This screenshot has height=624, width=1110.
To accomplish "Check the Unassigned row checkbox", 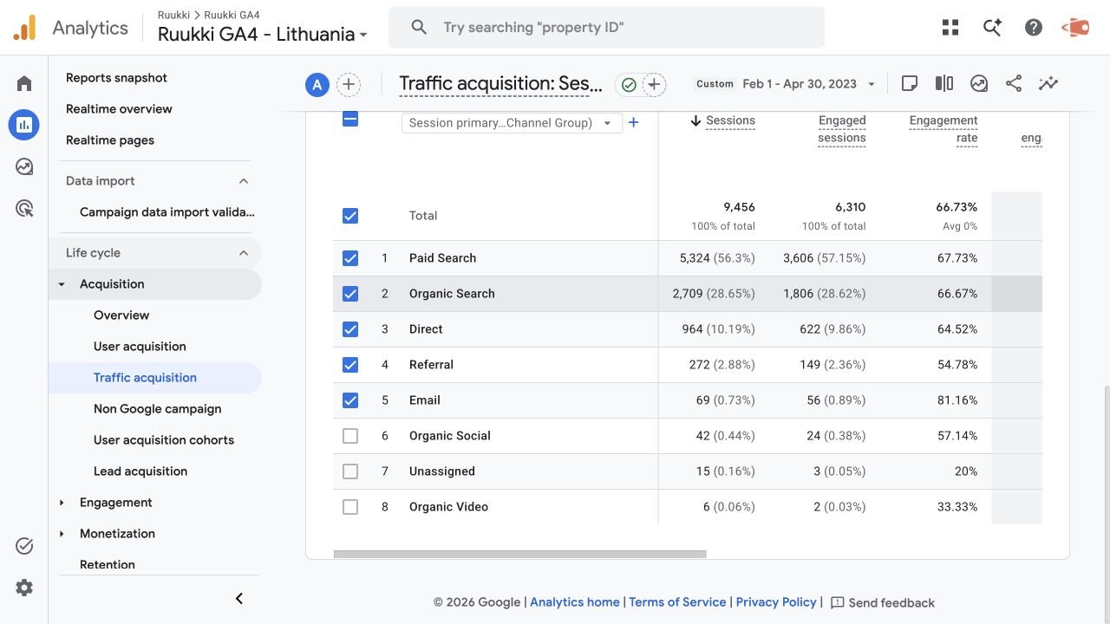I will [x=350, y=471].
